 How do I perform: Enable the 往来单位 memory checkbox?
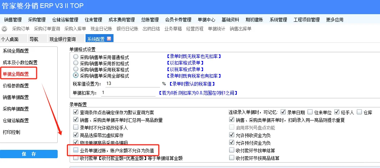310,112
